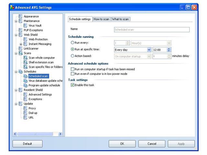Click the Update page icon
This screenshot has width=207, height=155.
click(20, 104)
